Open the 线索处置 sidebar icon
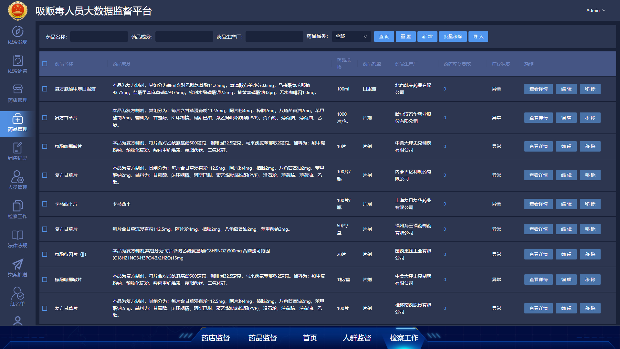Screen dimensions: 620x349 [x=17, y=61]
